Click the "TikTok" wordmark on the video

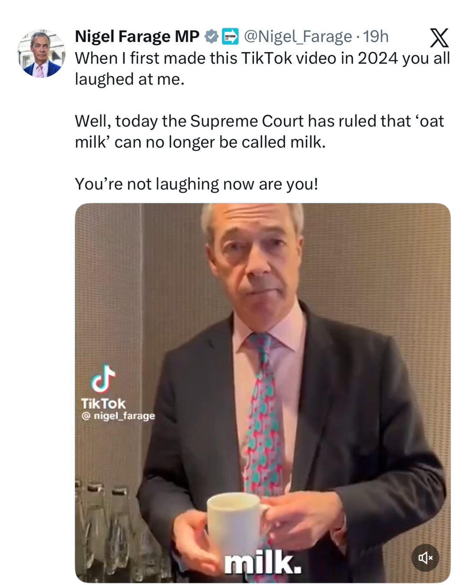point(103,403)
